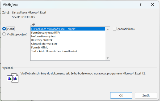Click the list scroll down arrow
The image size is (160, 101).
coord(108,58)
